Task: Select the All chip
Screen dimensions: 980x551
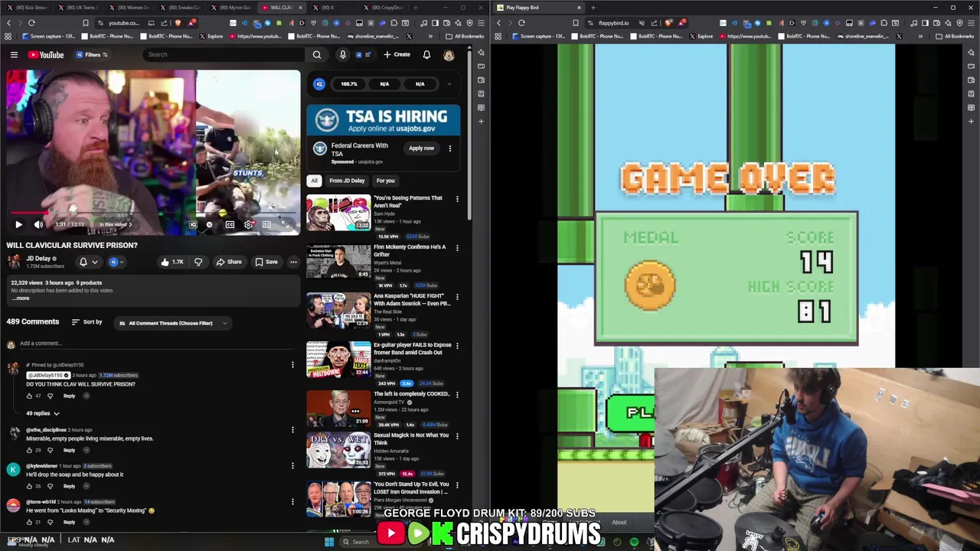Action: [314, 181]
